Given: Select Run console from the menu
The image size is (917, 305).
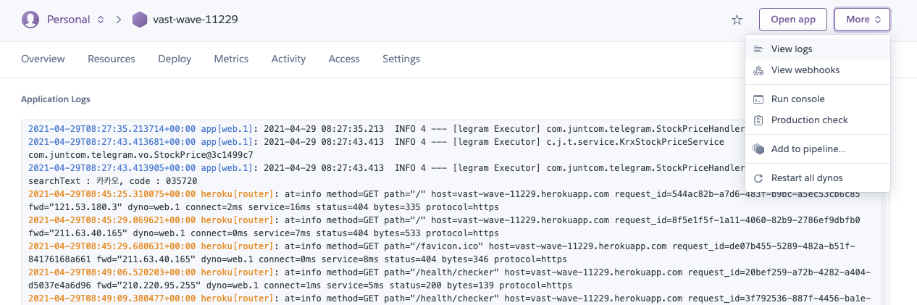Looking at the screenshot, I should click(x=817, y=99).
